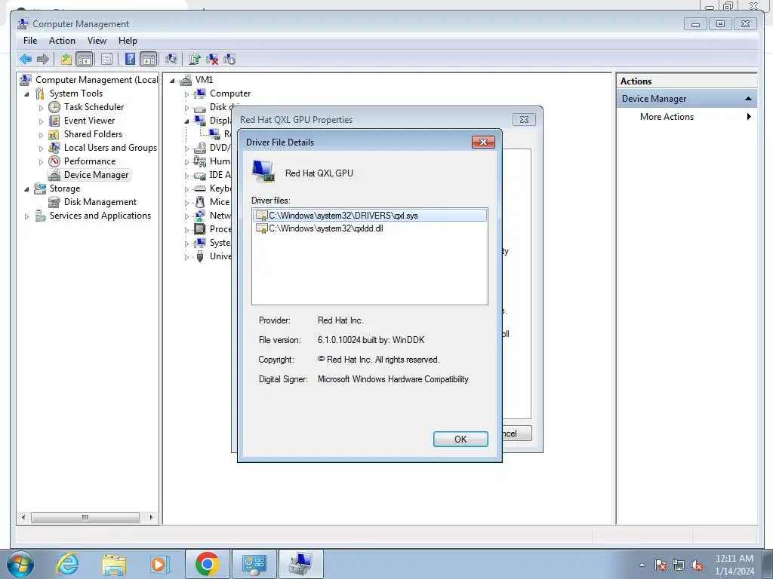Screen dimensions: 773x579
Task: Select the Computer device category
Action: point(229,93)
